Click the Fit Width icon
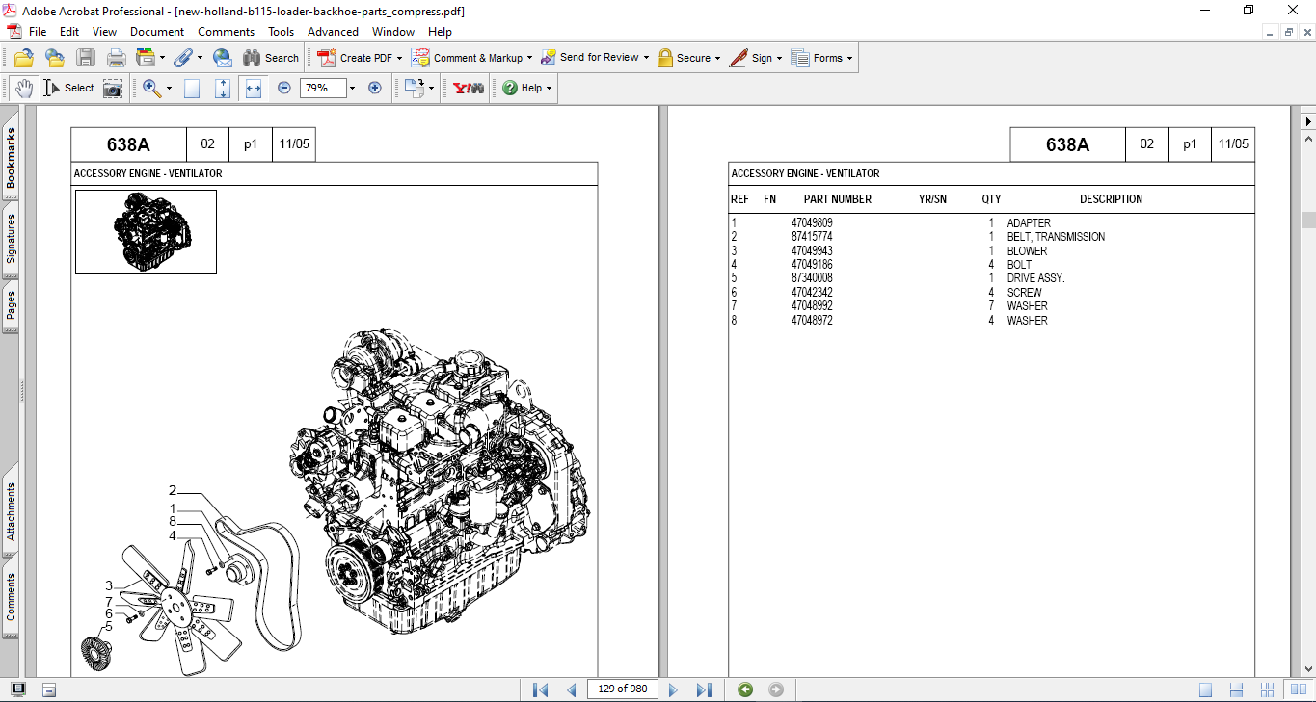Image resolution: width=1316 pixels, height=702 pixels. tap(254, 88)
